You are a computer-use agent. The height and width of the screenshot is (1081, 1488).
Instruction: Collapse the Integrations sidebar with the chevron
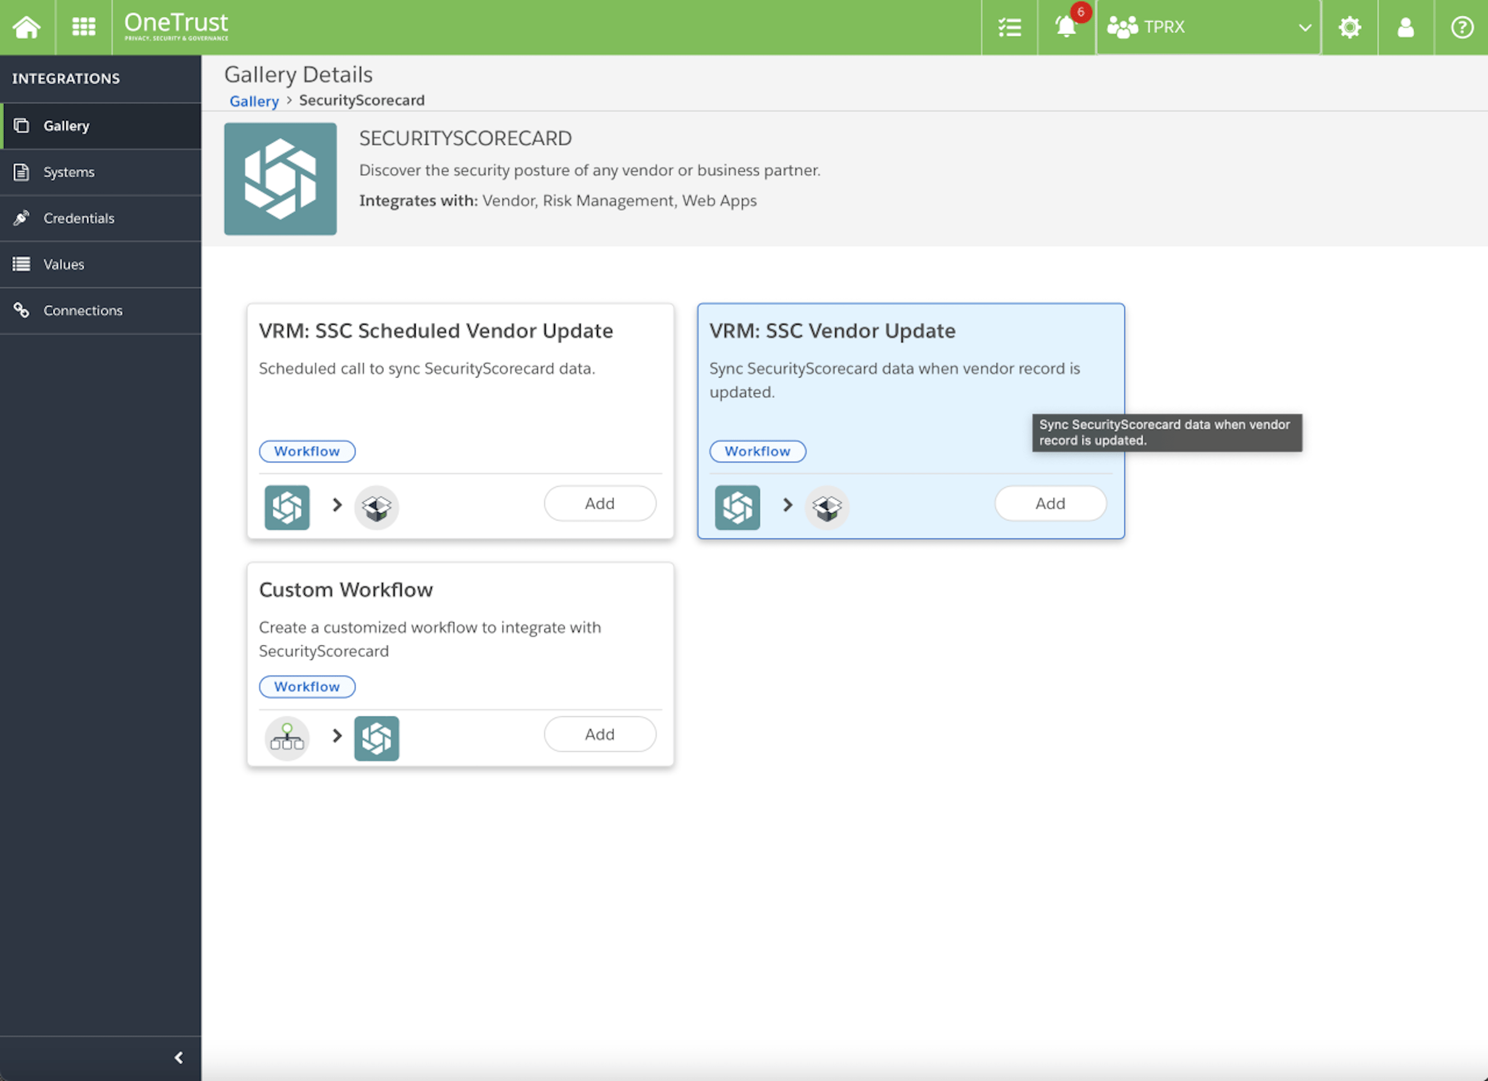(x=178, y=1056)
